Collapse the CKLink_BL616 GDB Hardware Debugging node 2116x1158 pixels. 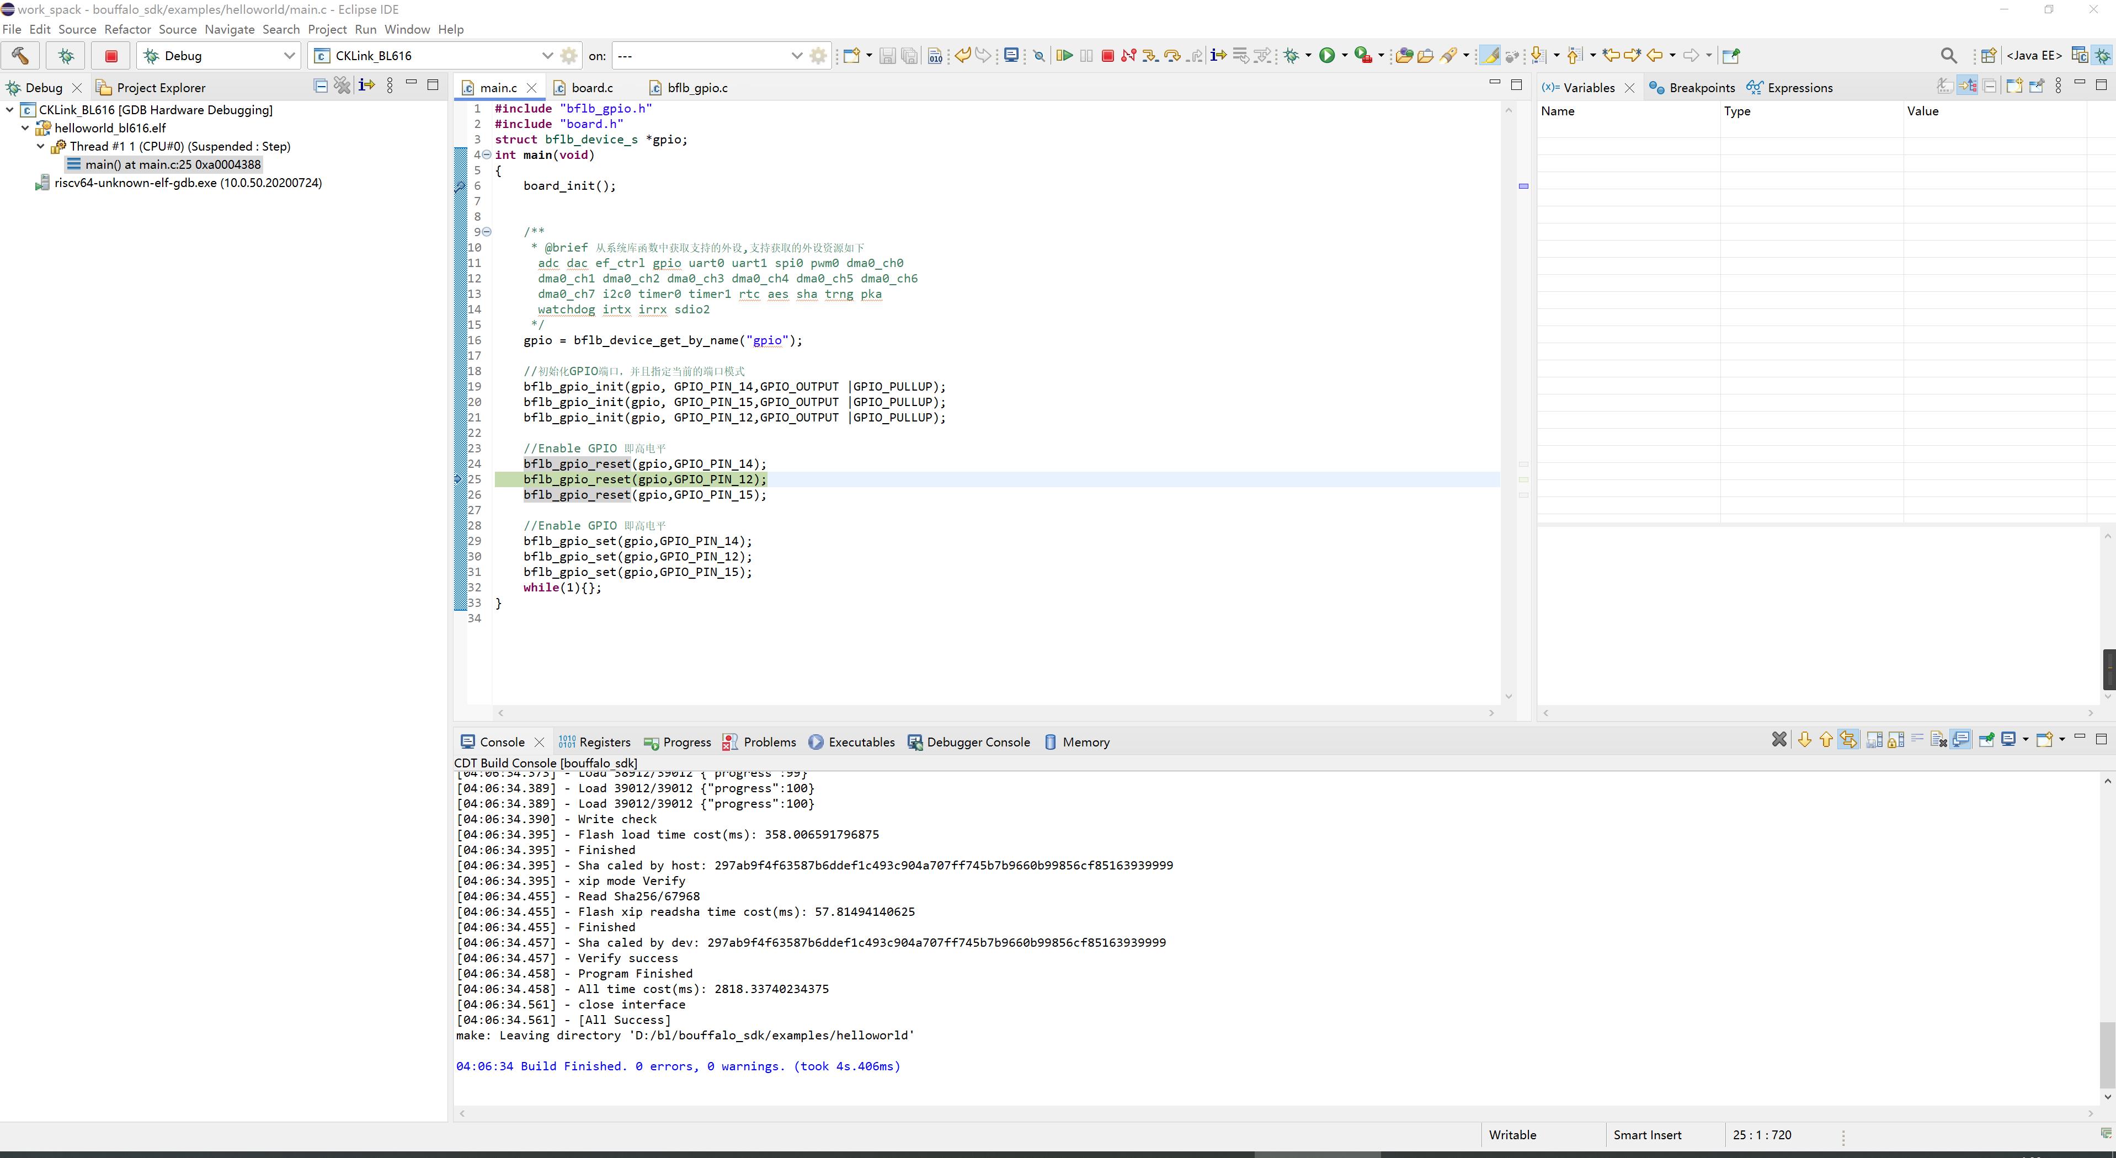click(x=10, y=109)
